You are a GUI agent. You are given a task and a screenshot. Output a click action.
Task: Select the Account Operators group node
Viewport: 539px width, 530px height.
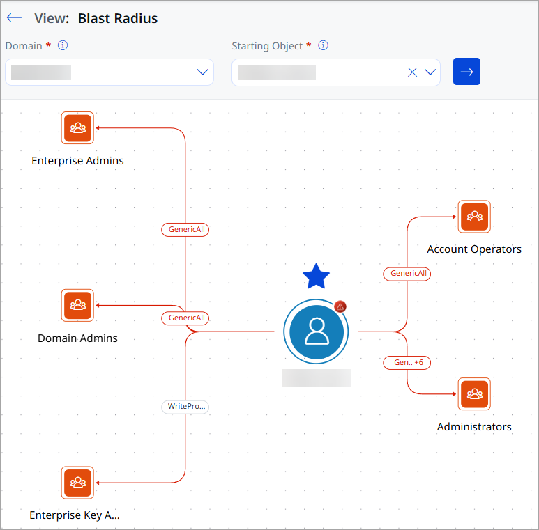474,217
